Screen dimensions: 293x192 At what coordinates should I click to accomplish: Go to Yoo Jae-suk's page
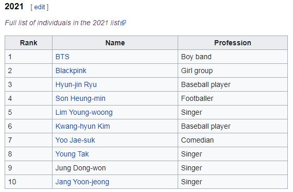(75, 140)
